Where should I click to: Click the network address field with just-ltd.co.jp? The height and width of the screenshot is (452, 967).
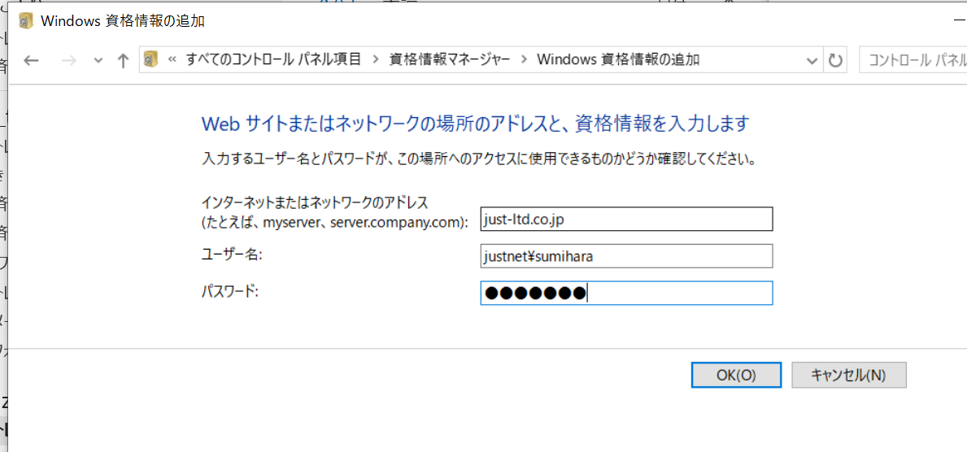click(626, 219)
